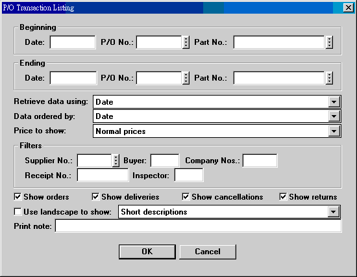The image size is (357, 277).
Task: Open Price to show dropdown
Action: click(334, 131)
